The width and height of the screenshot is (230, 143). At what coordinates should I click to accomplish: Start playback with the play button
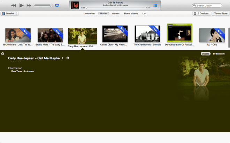coord(21,6)
